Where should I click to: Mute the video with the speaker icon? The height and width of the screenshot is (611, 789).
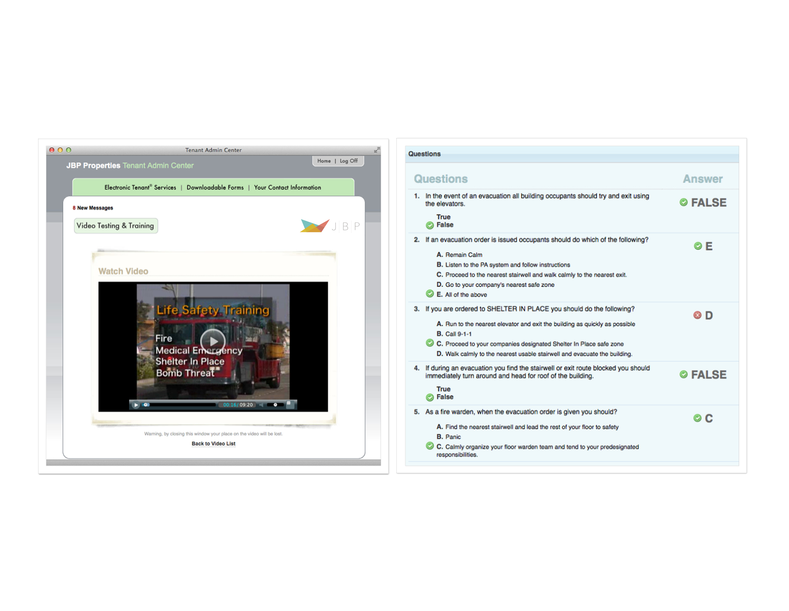tap(261, 405)
